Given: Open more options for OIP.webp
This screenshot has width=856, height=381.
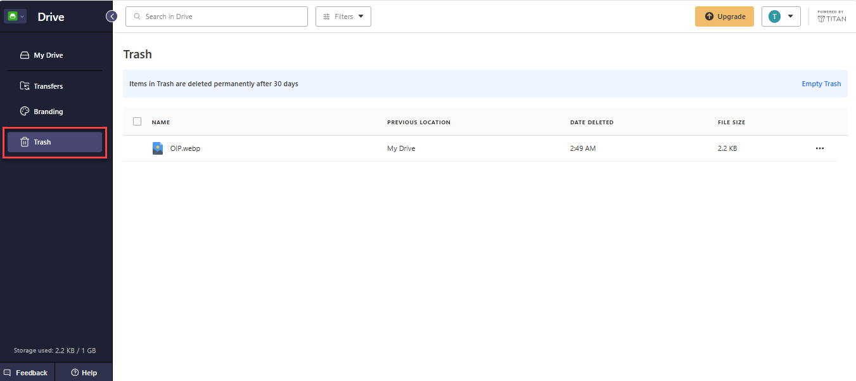Looking at the screenshot, I should point(820,148).
